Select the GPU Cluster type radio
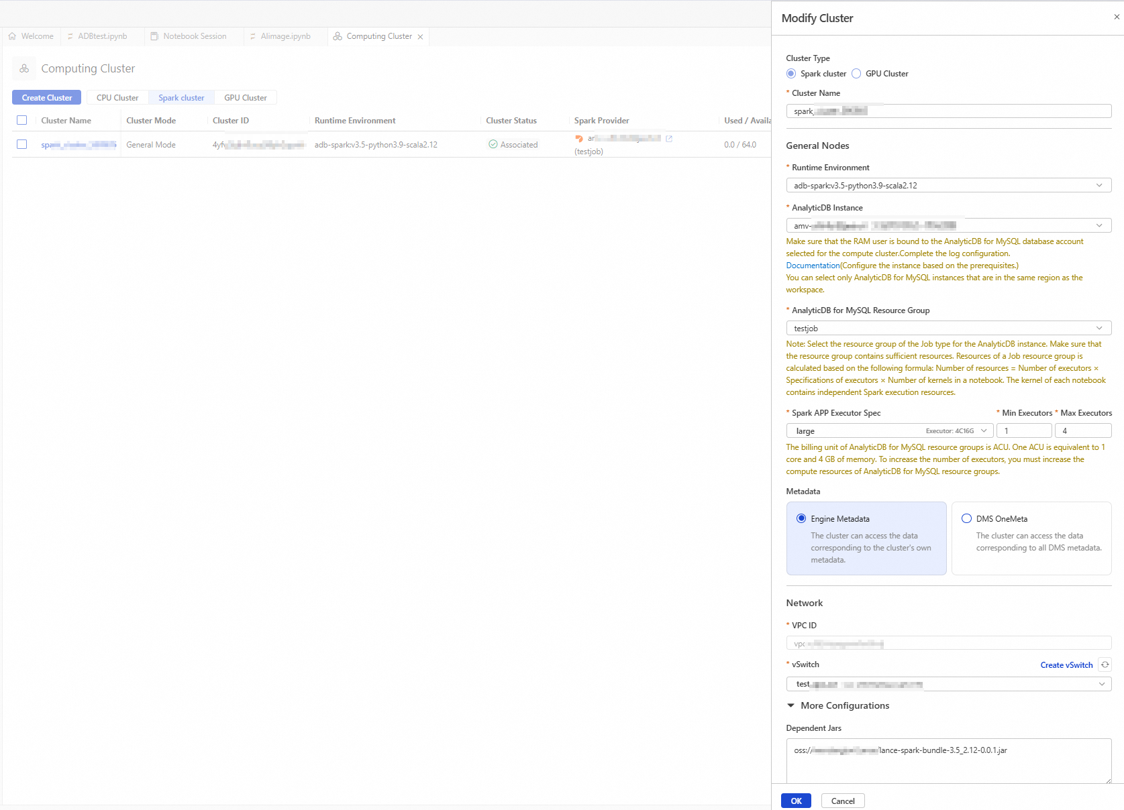1124x810 pixels. 856,74
